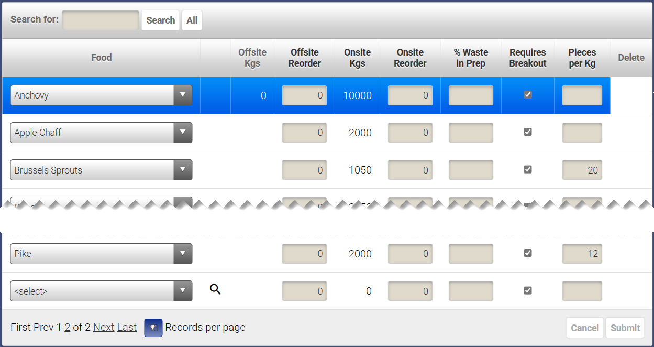Open the Brussels Sprouts dropdown arrow
Viewport: 654px width, 347px height.
tap(183, 170)
